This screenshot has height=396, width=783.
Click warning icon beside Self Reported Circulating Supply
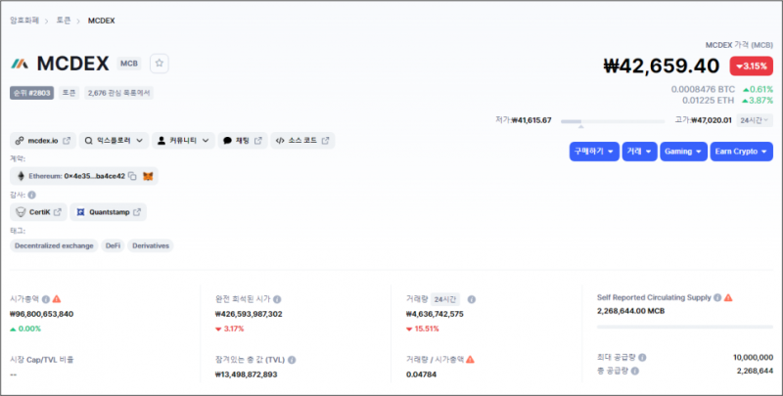pyautogui.click(x=728, y=296)
